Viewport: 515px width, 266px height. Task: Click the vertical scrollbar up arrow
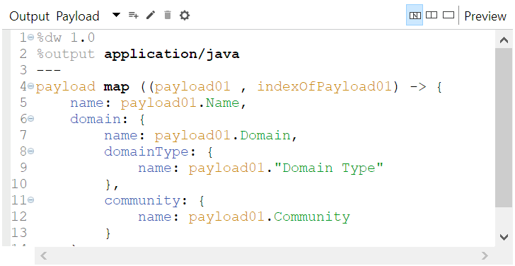(504, 40)
